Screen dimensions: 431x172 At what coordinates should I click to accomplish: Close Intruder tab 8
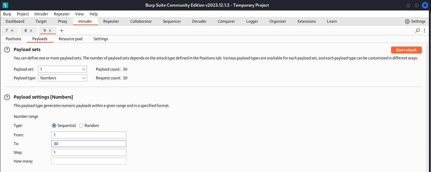click(31, 31)
